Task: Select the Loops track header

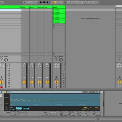Action: pyautogui.click(x=59, y=7)
